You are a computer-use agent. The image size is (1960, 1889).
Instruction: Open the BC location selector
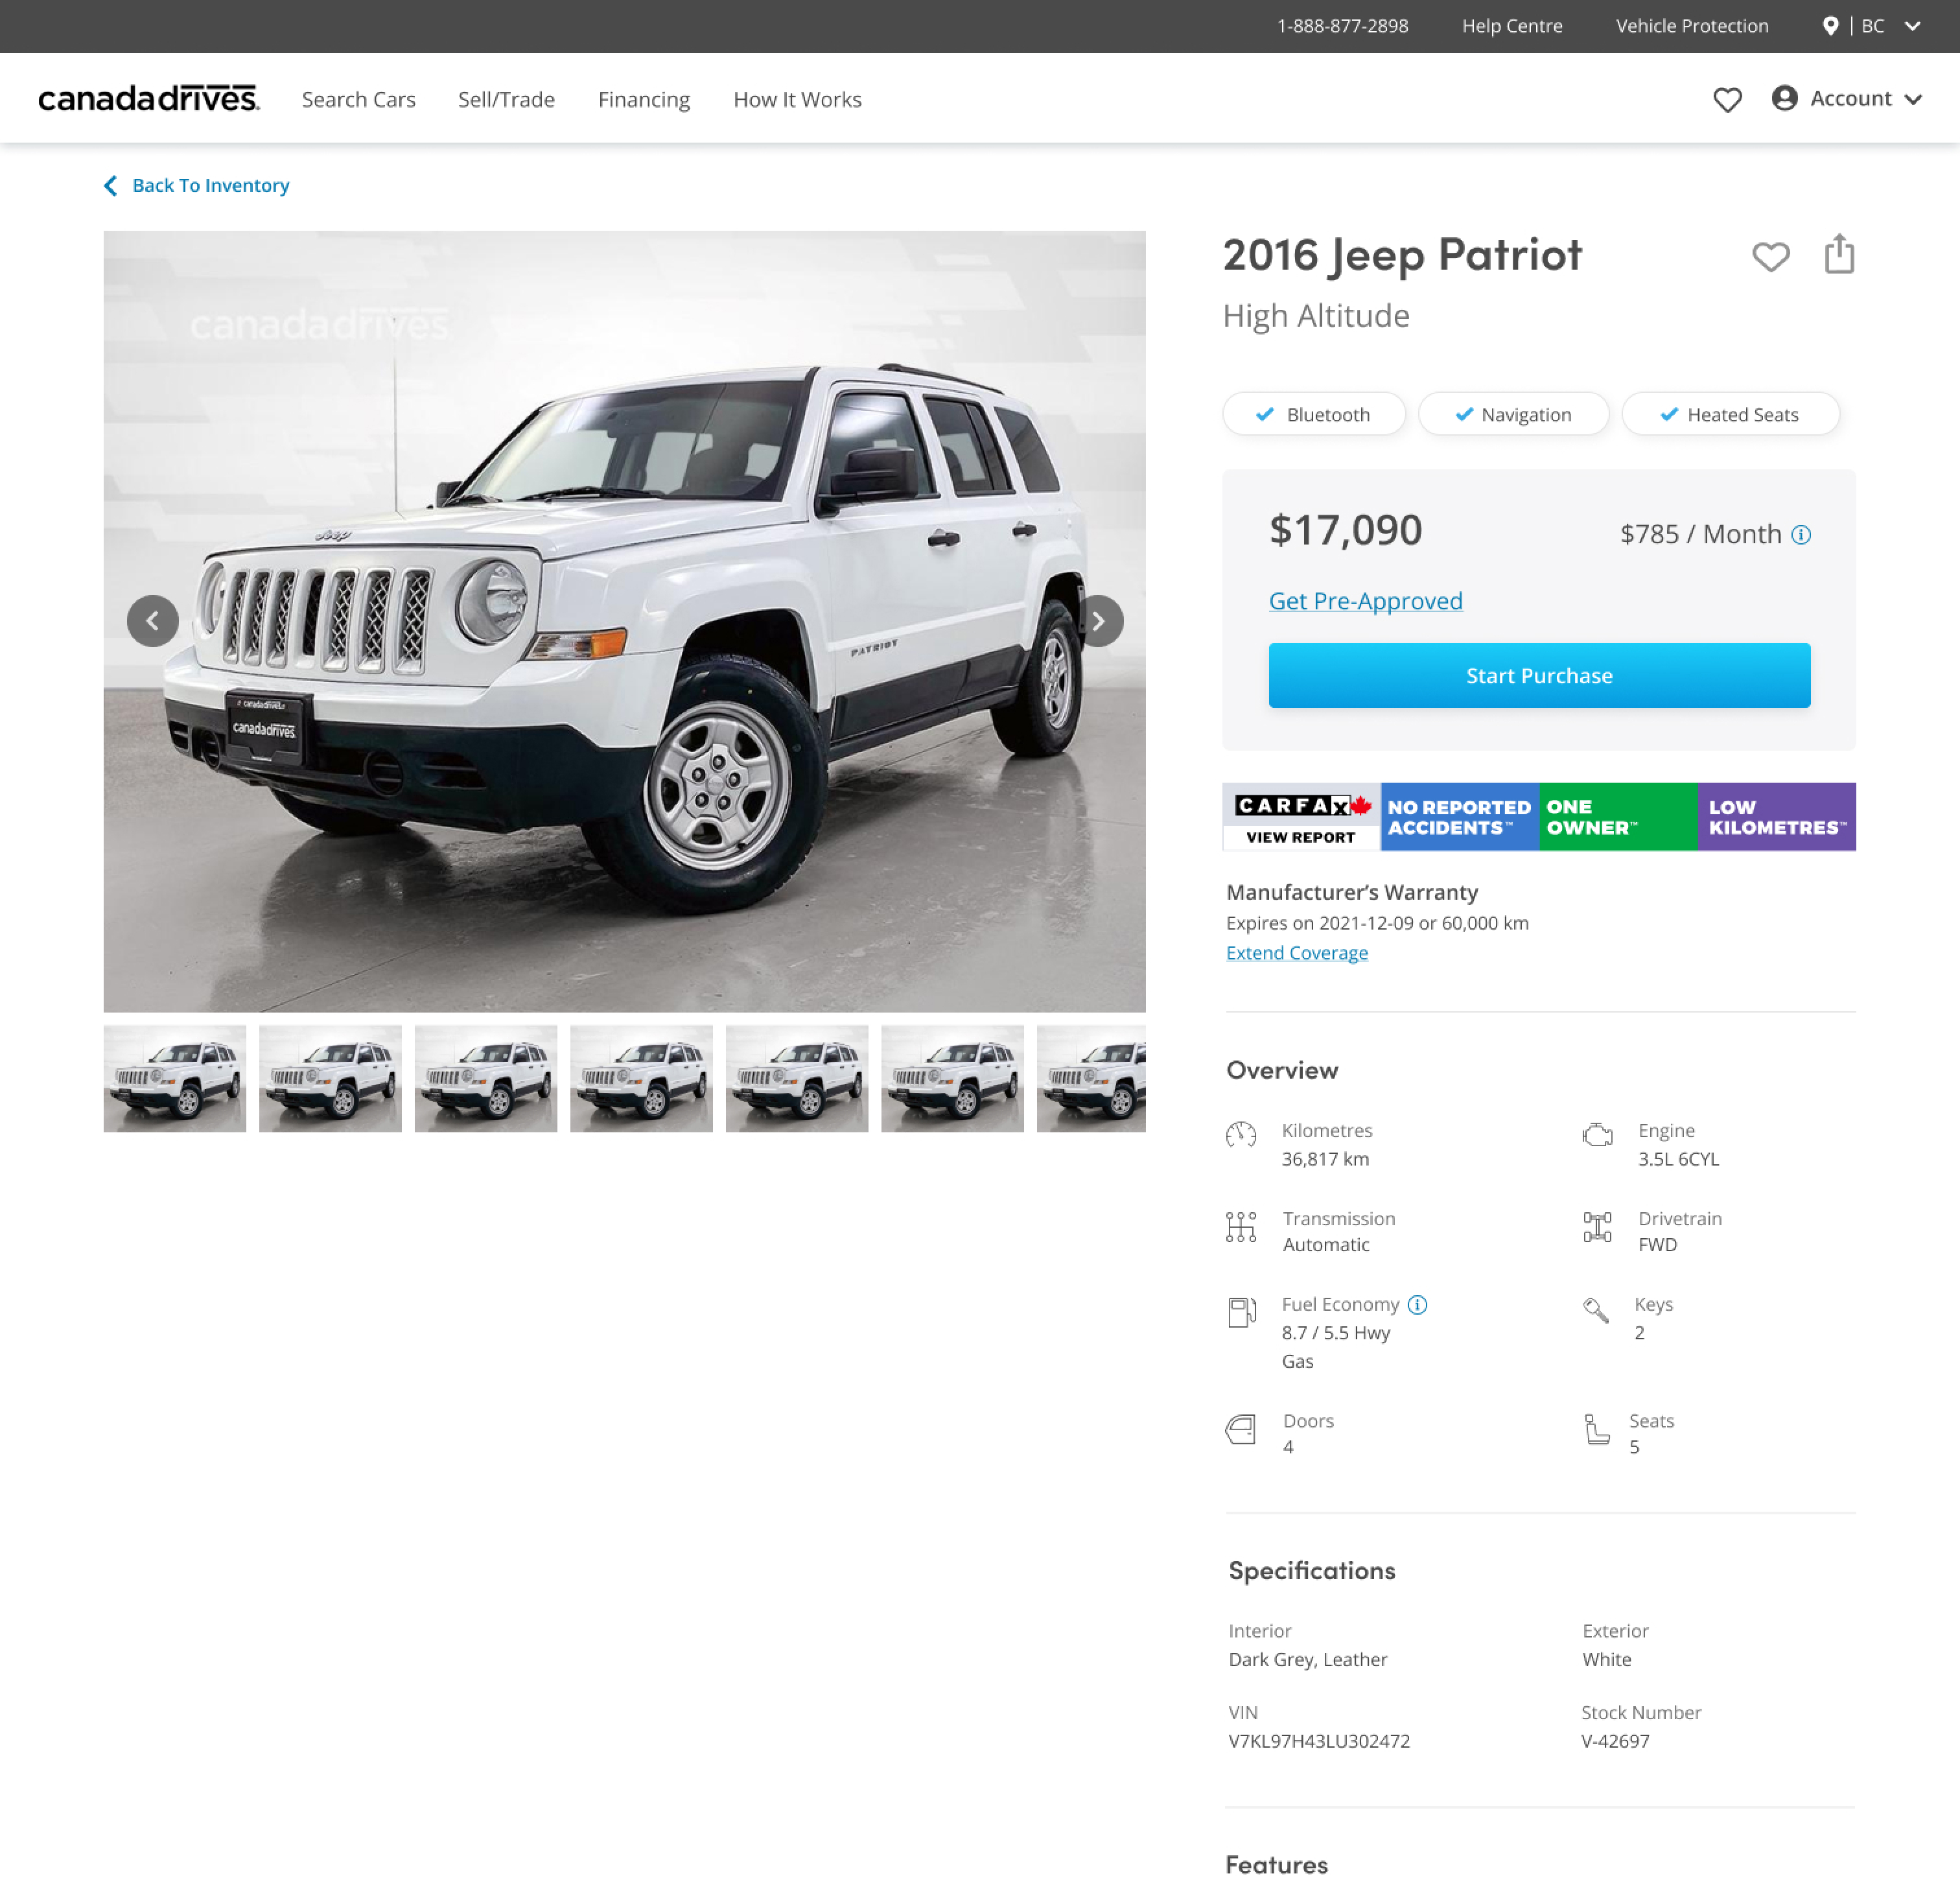(1871, 26)
